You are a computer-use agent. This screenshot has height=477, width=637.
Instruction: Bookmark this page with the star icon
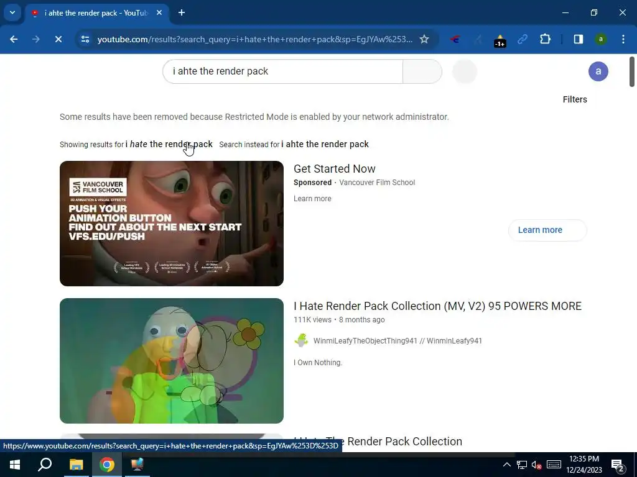tap(424, 39)
